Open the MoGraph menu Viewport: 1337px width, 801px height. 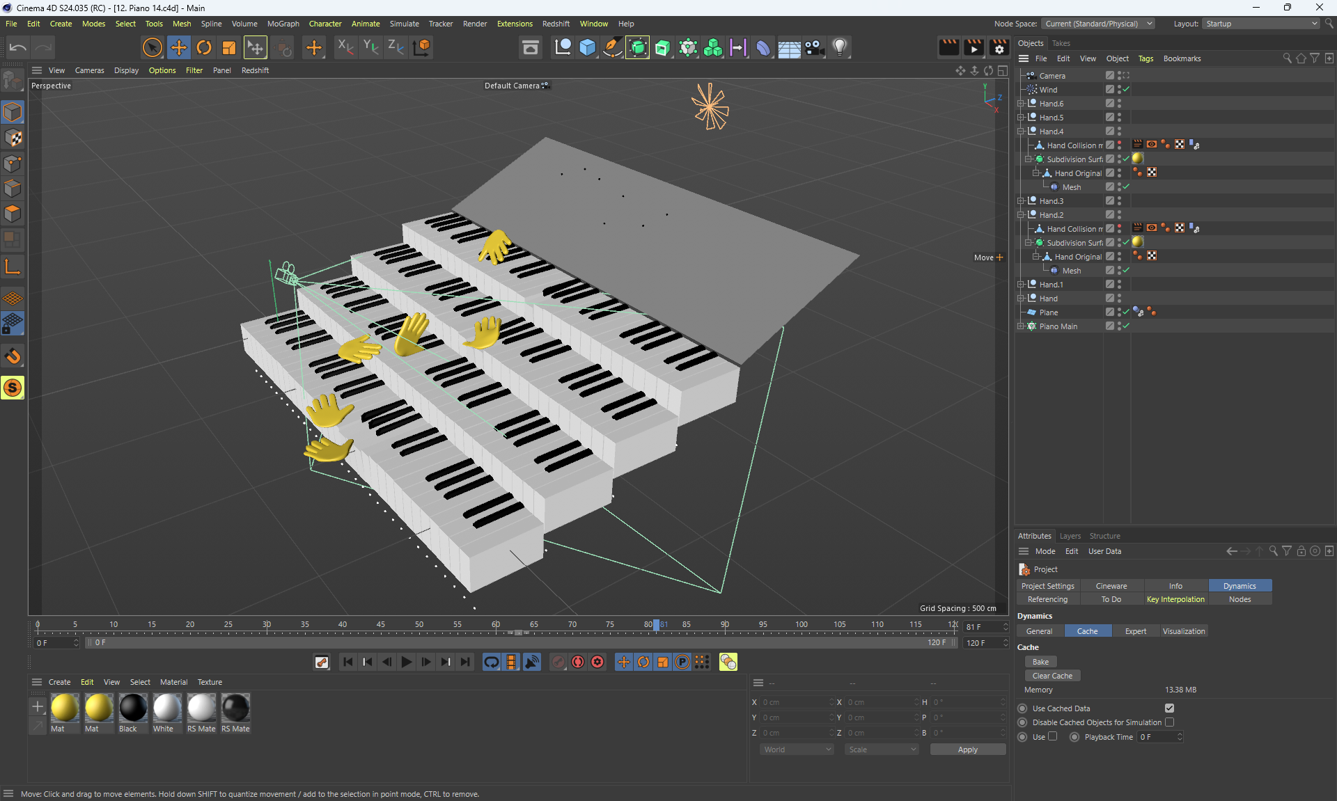point(283,24)
